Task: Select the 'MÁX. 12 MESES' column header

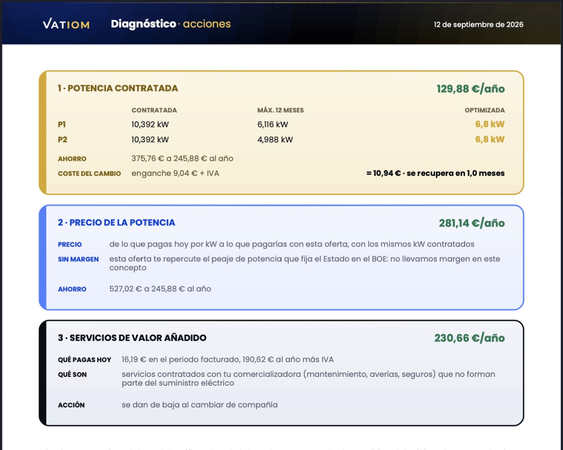Action: [x=281, y=110]
